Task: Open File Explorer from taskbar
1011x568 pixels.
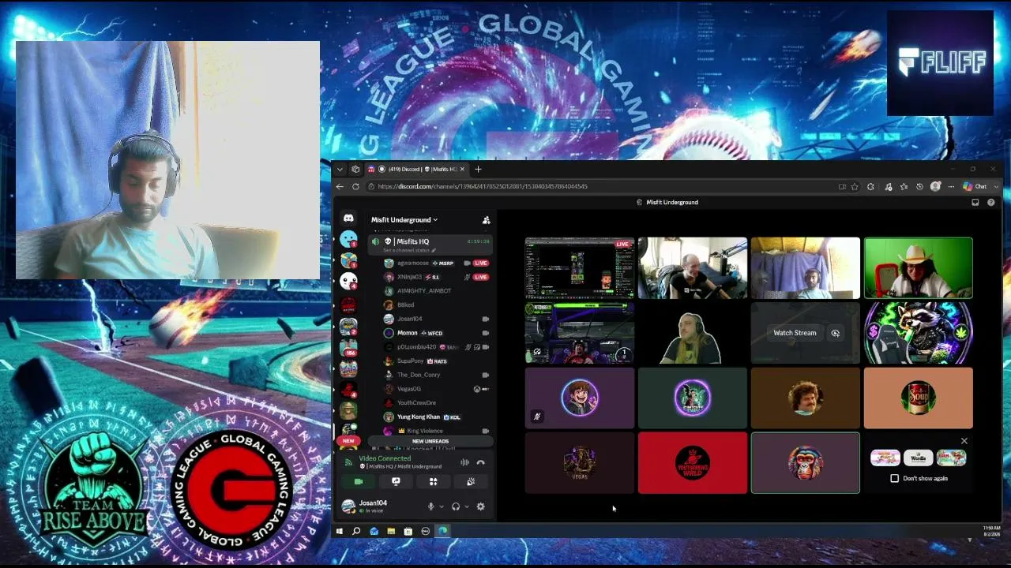Action: [x=391, y=531]
